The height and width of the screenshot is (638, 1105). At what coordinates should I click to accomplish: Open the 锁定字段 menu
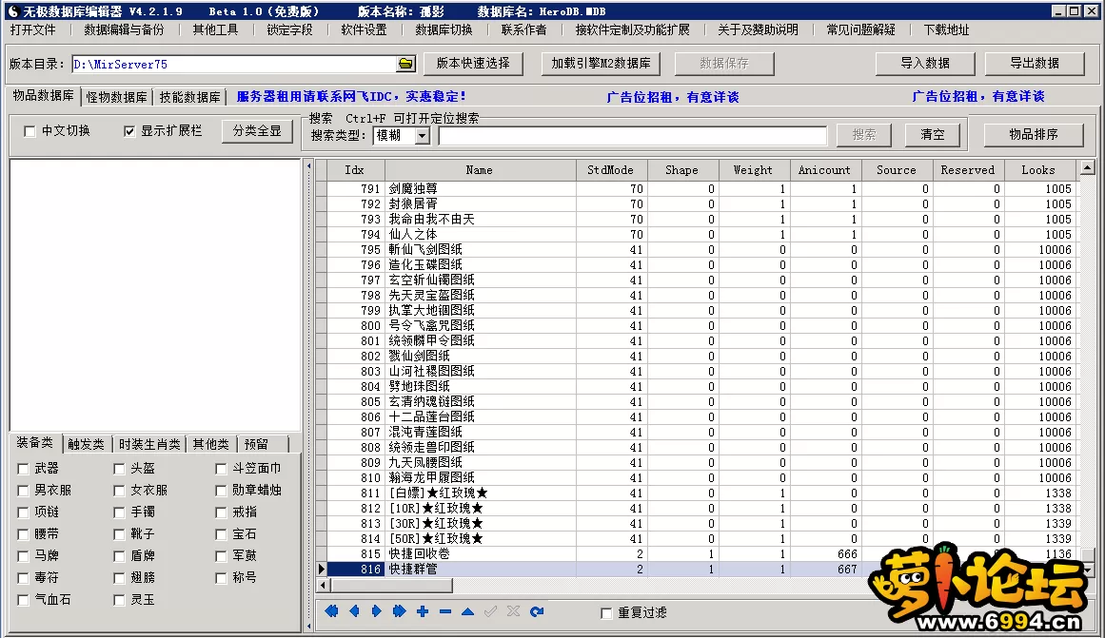(289, 29)
